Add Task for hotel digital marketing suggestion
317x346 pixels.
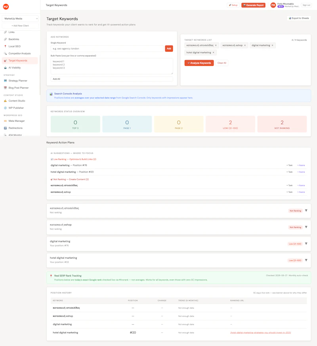coord(290,172)
